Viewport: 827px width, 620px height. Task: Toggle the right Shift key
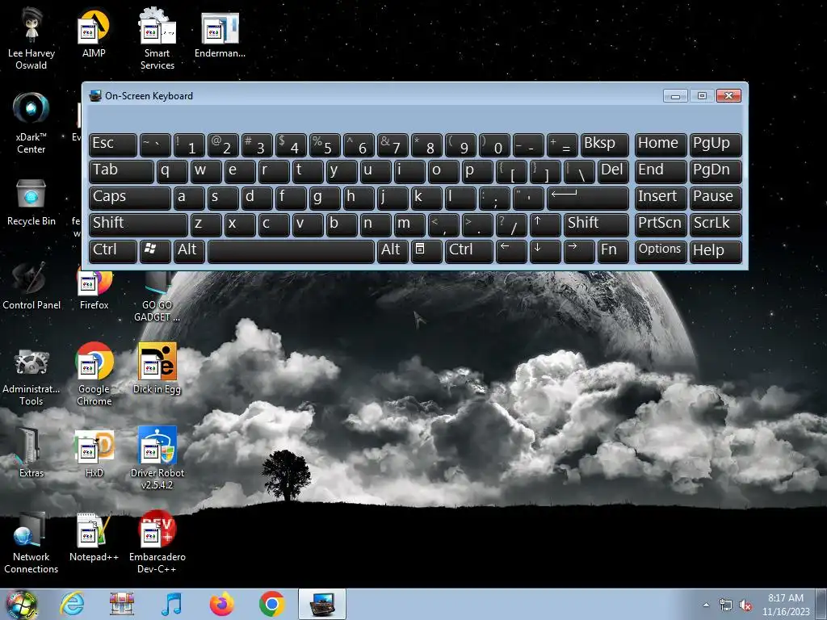pos(596,224)
